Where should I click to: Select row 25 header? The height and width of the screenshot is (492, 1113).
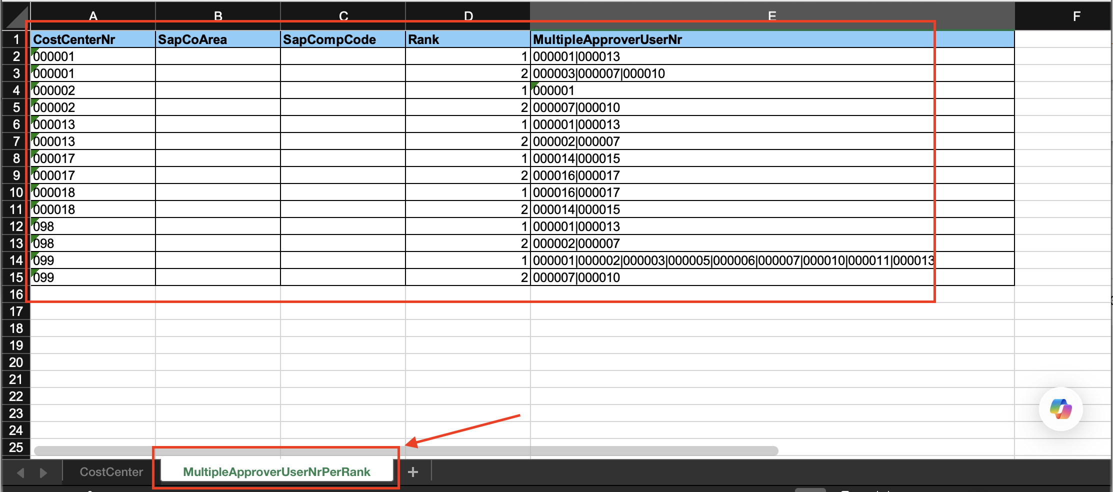coord(16,447)
